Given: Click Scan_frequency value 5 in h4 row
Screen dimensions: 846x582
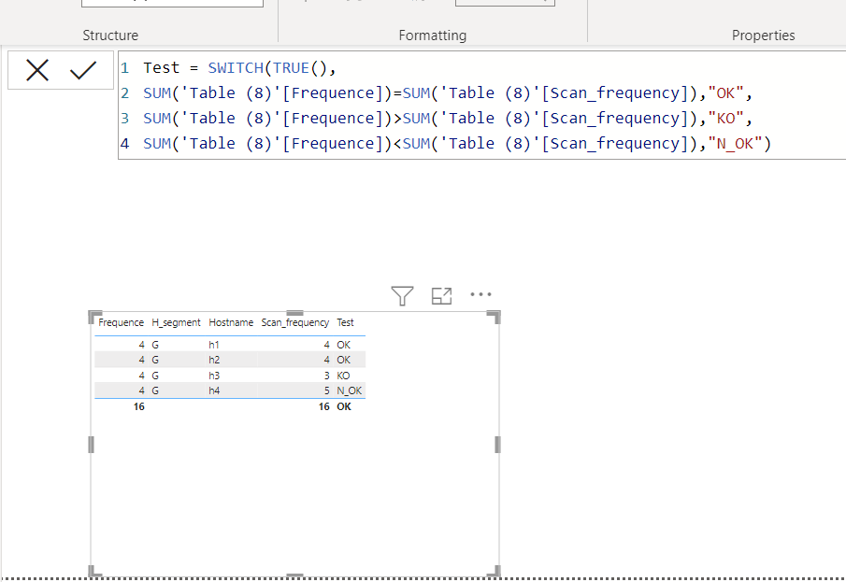Looking at the screenshot, I should coord(326,390).
